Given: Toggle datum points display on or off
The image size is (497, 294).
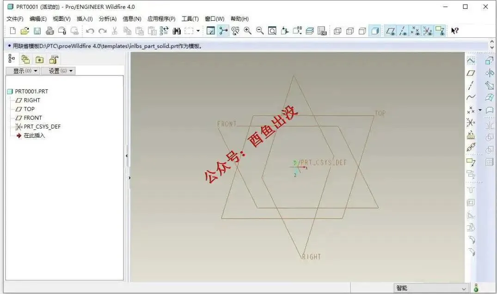Looking at the screenshot, I should [415, 30].
